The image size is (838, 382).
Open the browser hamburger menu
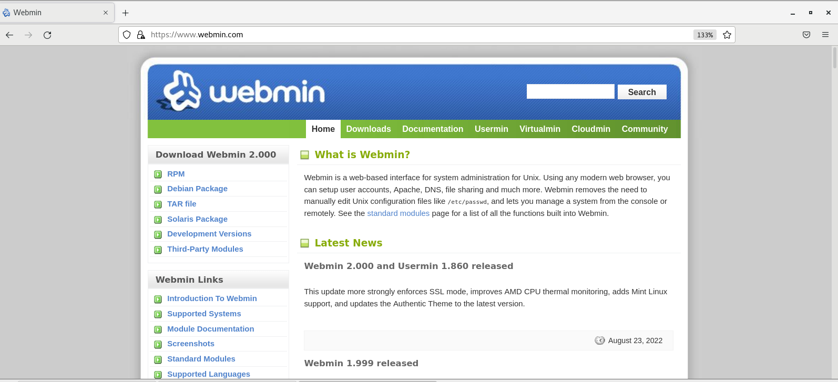(x=825, y=35)
